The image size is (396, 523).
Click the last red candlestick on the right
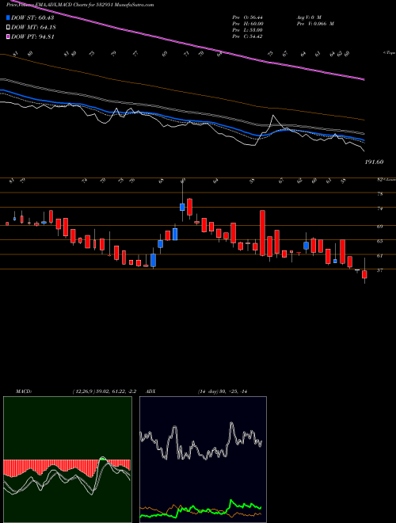click(364, 274)
